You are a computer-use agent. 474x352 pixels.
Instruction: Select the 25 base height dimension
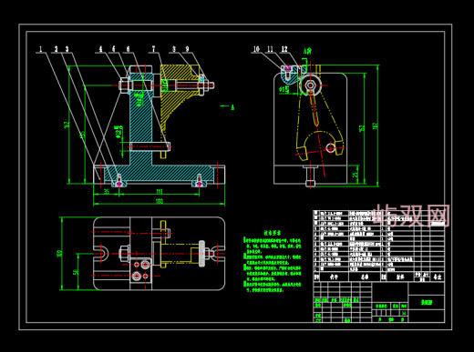click(x=355, y=175)
